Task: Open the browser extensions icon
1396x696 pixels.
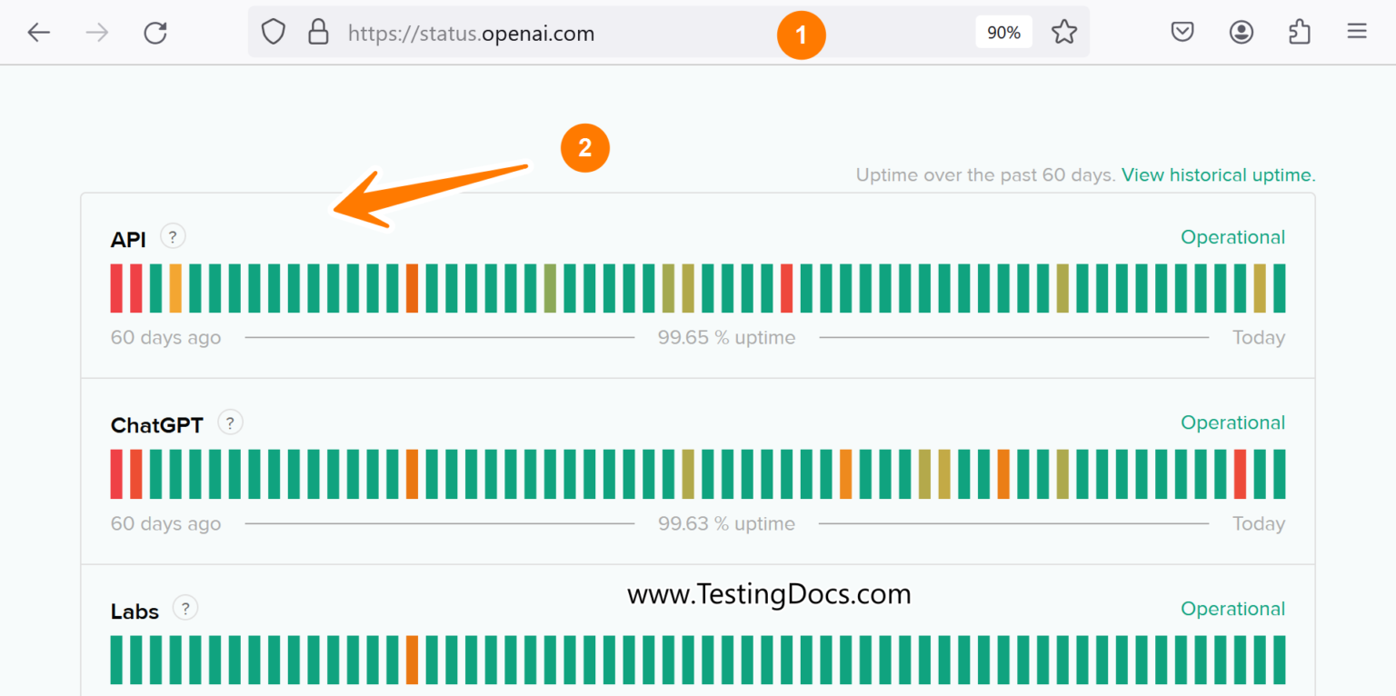Action: pos(1299,31)
